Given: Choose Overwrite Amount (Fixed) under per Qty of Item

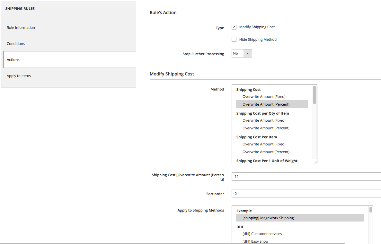Looking at the screenshot, I should 264,120.
